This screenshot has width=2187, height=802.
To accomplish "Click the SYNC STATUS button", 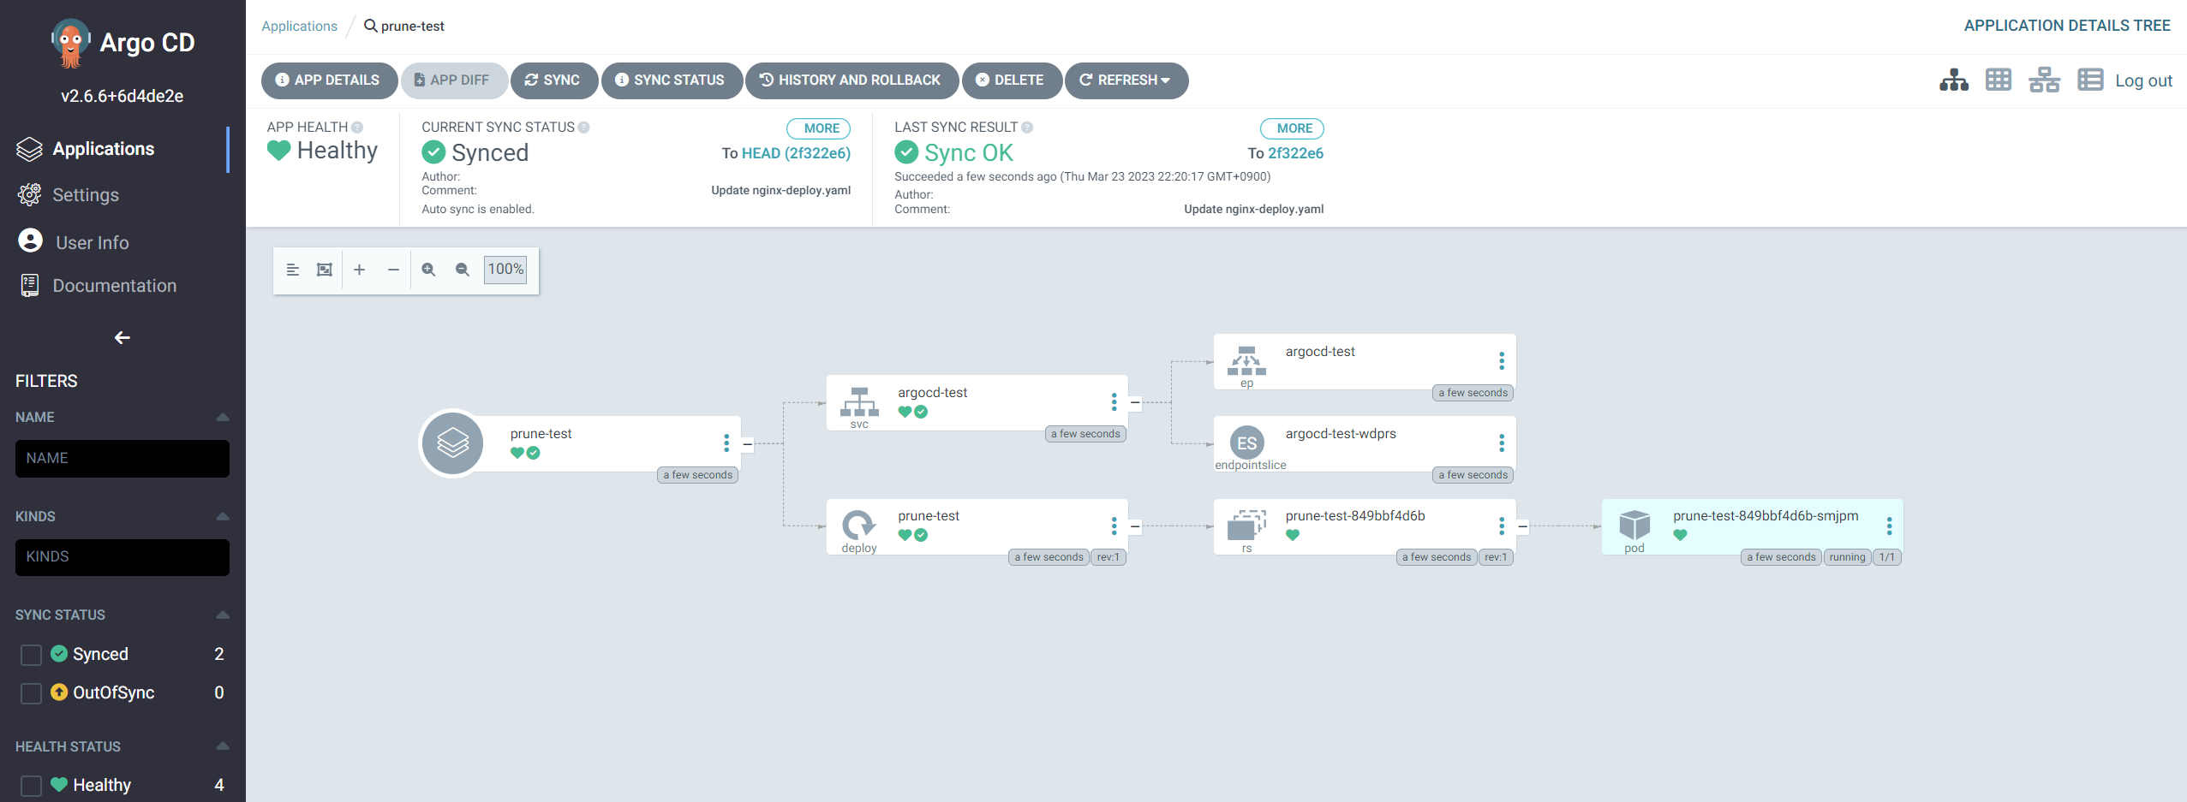I will pyautogui.click(x=672, y=80).
